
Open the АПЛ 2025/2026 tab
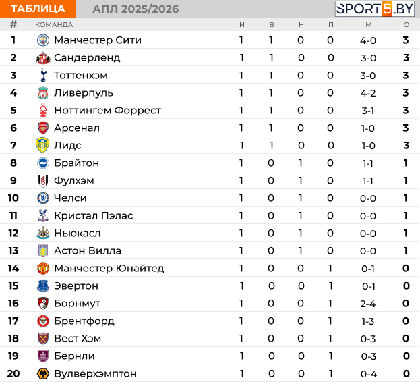click(136, 9)
